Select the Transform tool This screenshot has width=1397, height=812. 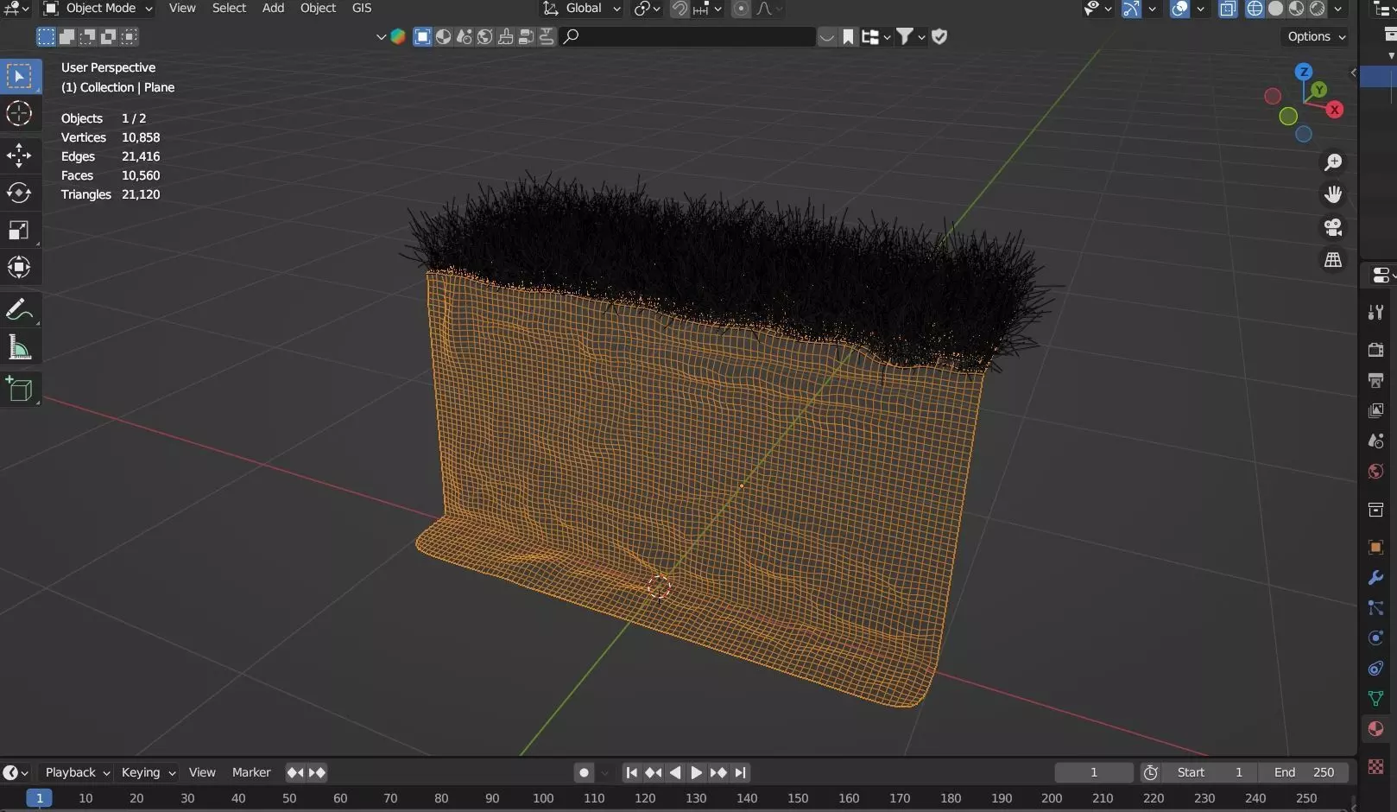[19, 267]
